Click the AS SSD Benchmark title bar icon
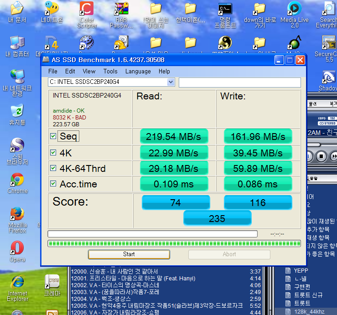This screenshot has height=315, width=337. (x=46, y=60)
